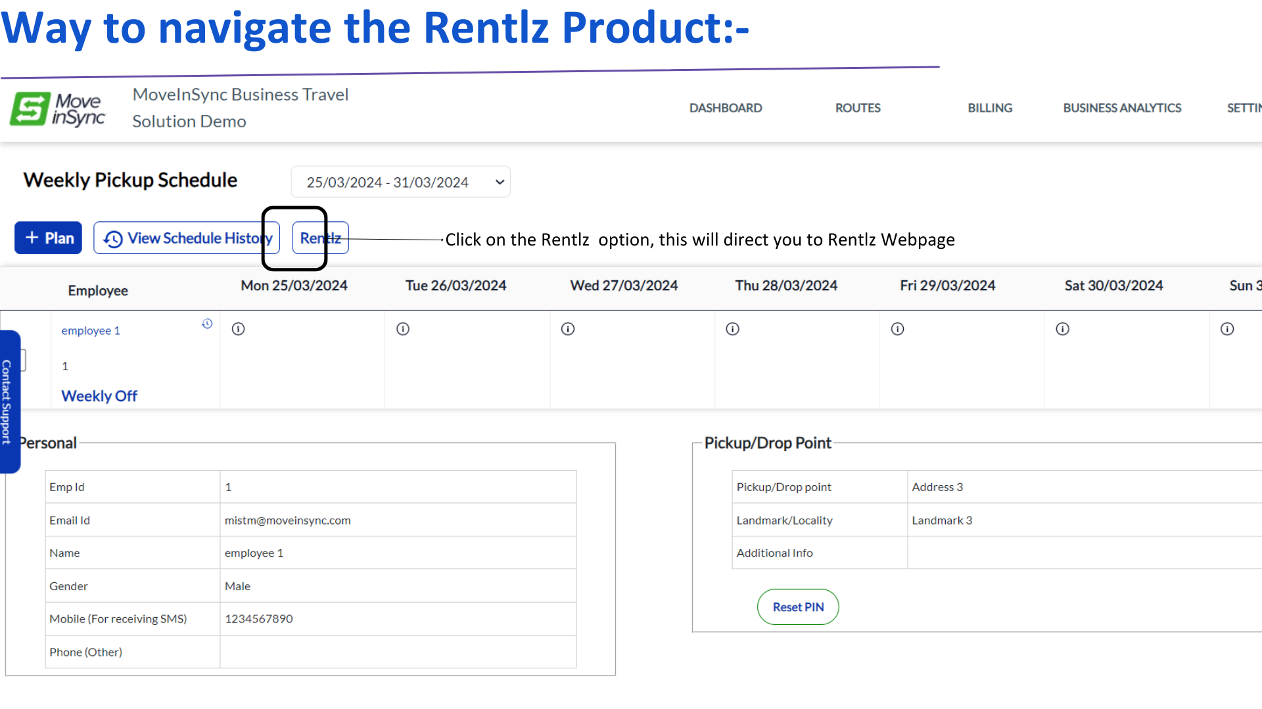Click info icon under Fri 29/03/2024
Viewport: 1262px width, 709px height.
tap(897, 329)
